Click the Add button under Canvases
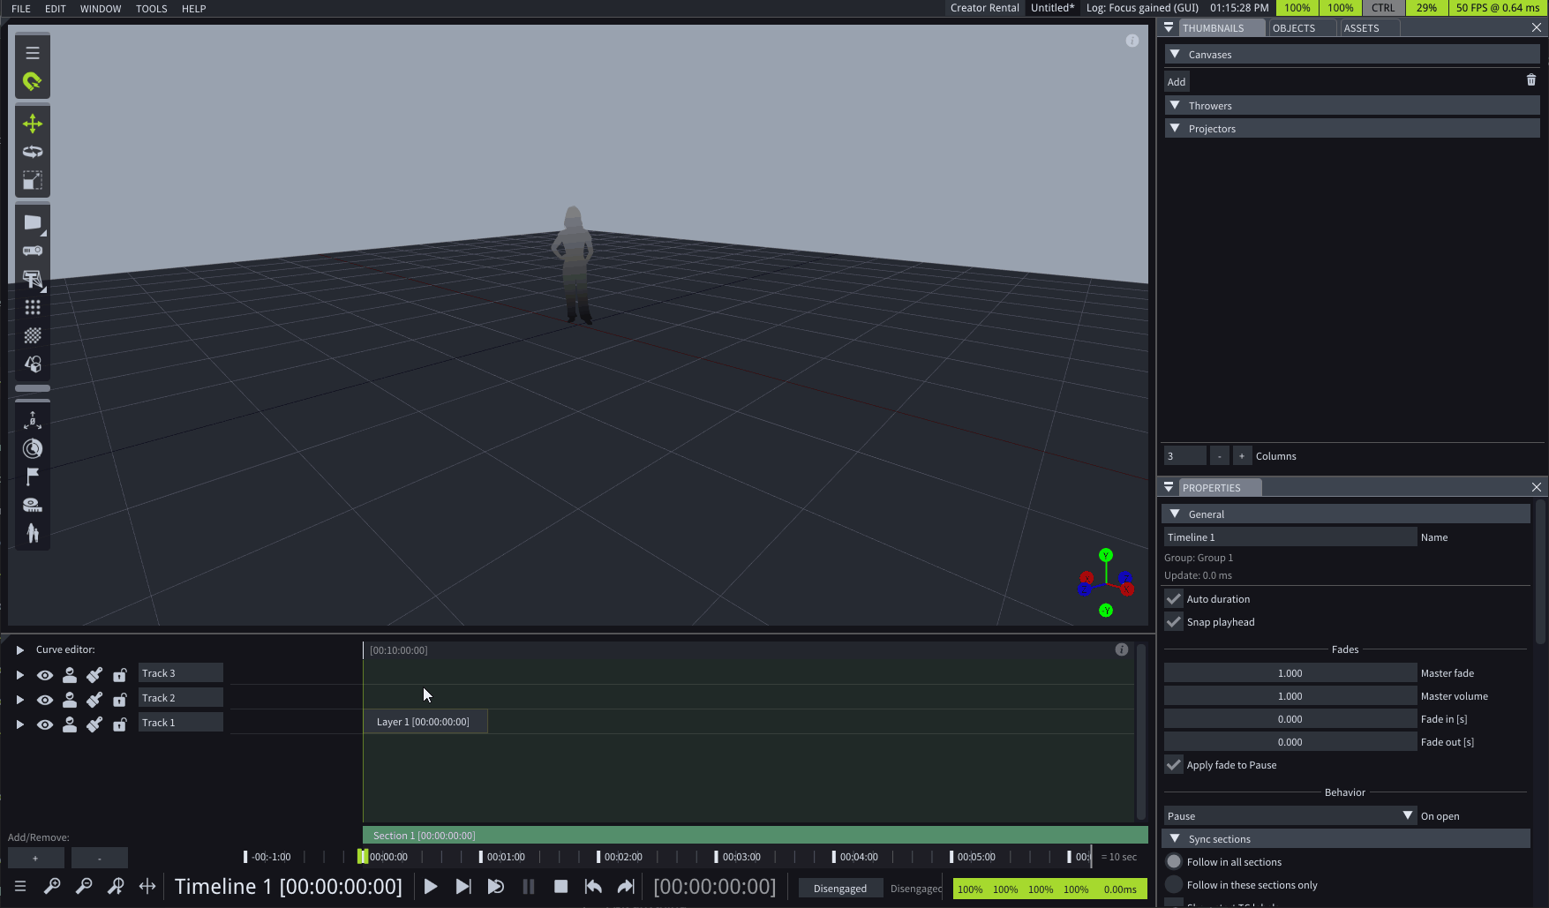Viewport: 1549px width, 908px height. point(1177,82)
